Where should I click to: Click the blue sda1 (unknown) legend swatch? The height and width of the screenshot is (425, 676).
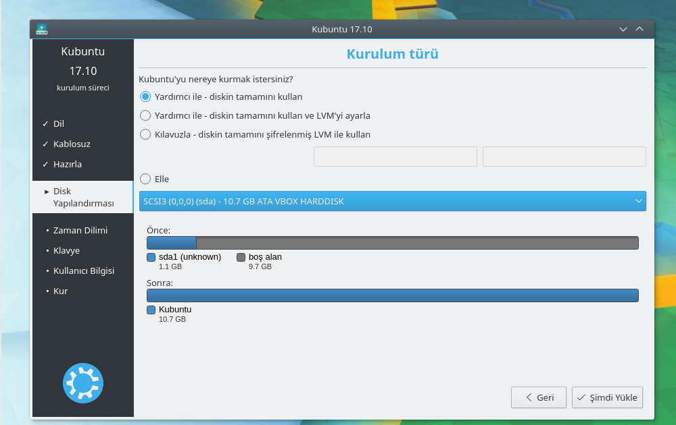pyautogui.click(x=151, y=257)
